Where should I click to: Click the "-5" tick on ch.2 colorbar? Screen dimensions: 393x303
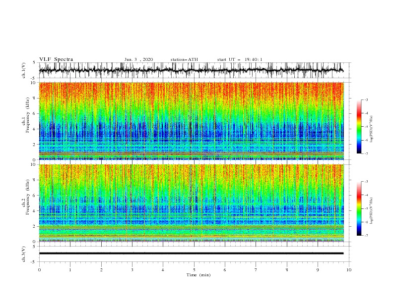(x=366, y=208)
